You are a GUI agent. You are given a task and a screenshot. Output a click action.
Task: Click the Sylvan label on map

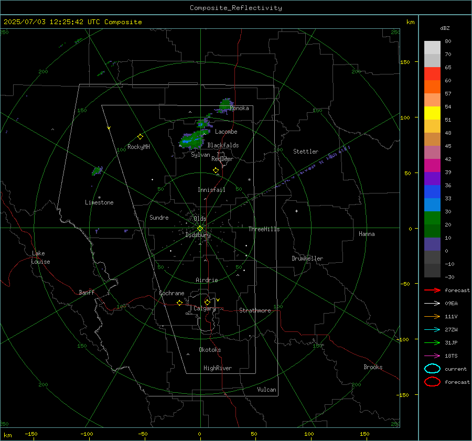tap(200, 155)
